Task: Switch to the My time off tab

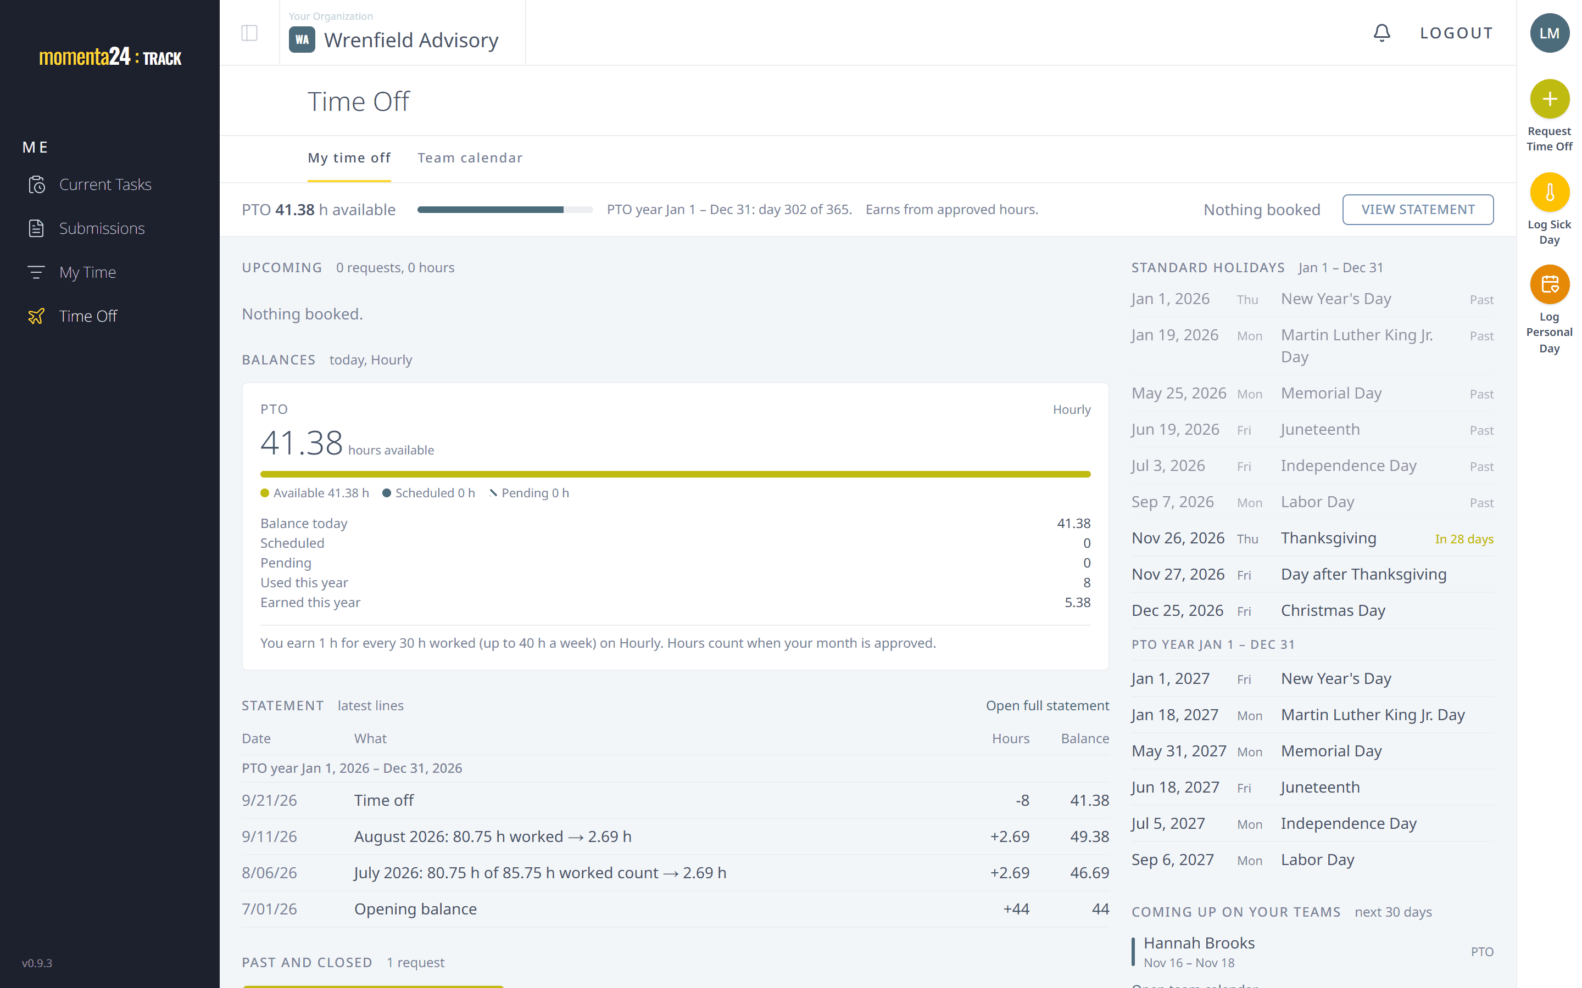Action: pos(349,158)
